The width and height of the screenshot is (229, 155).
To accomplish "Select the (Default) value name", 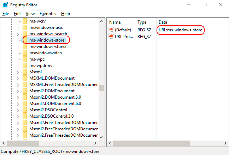I will coord(123,30).
